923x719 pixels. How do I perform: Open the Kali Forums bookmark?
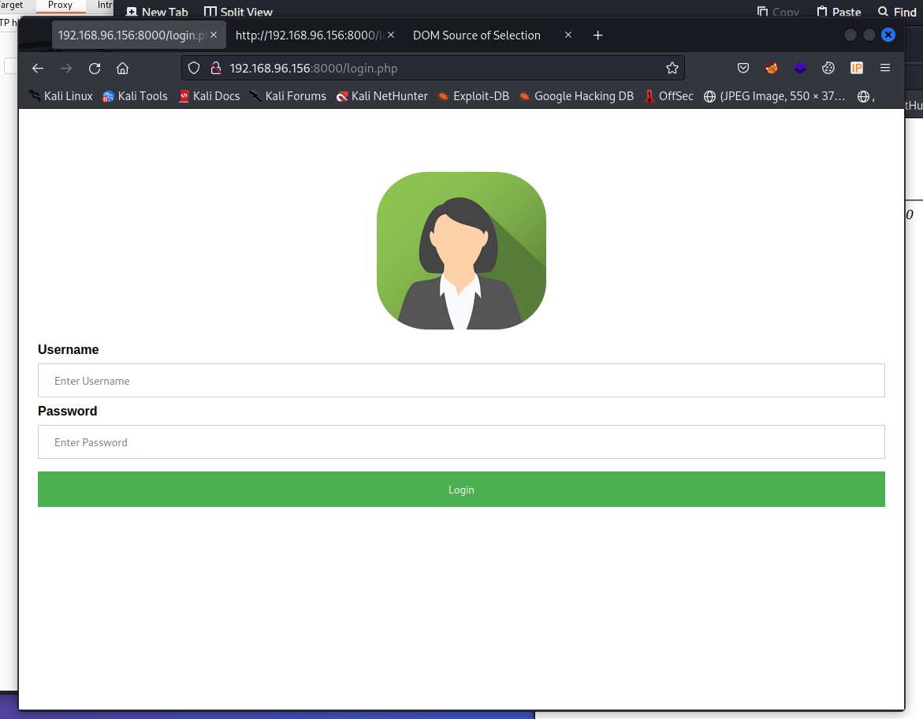tap(288, 96)
